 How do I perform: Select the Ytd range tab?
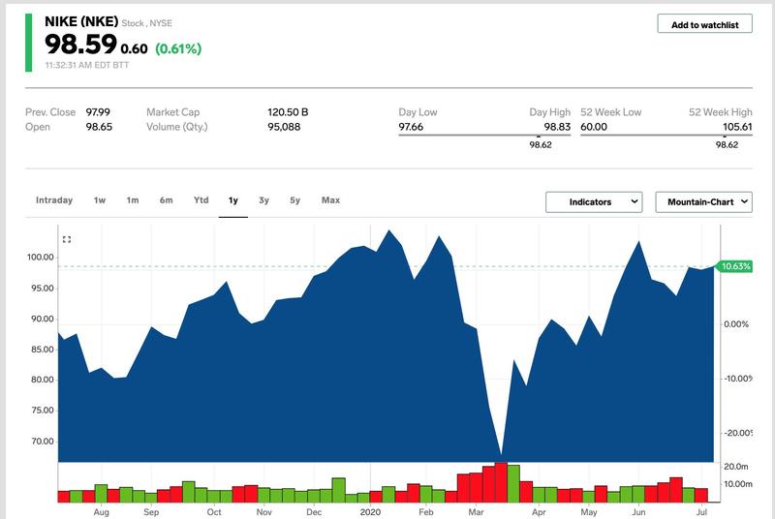coord(201,200)
